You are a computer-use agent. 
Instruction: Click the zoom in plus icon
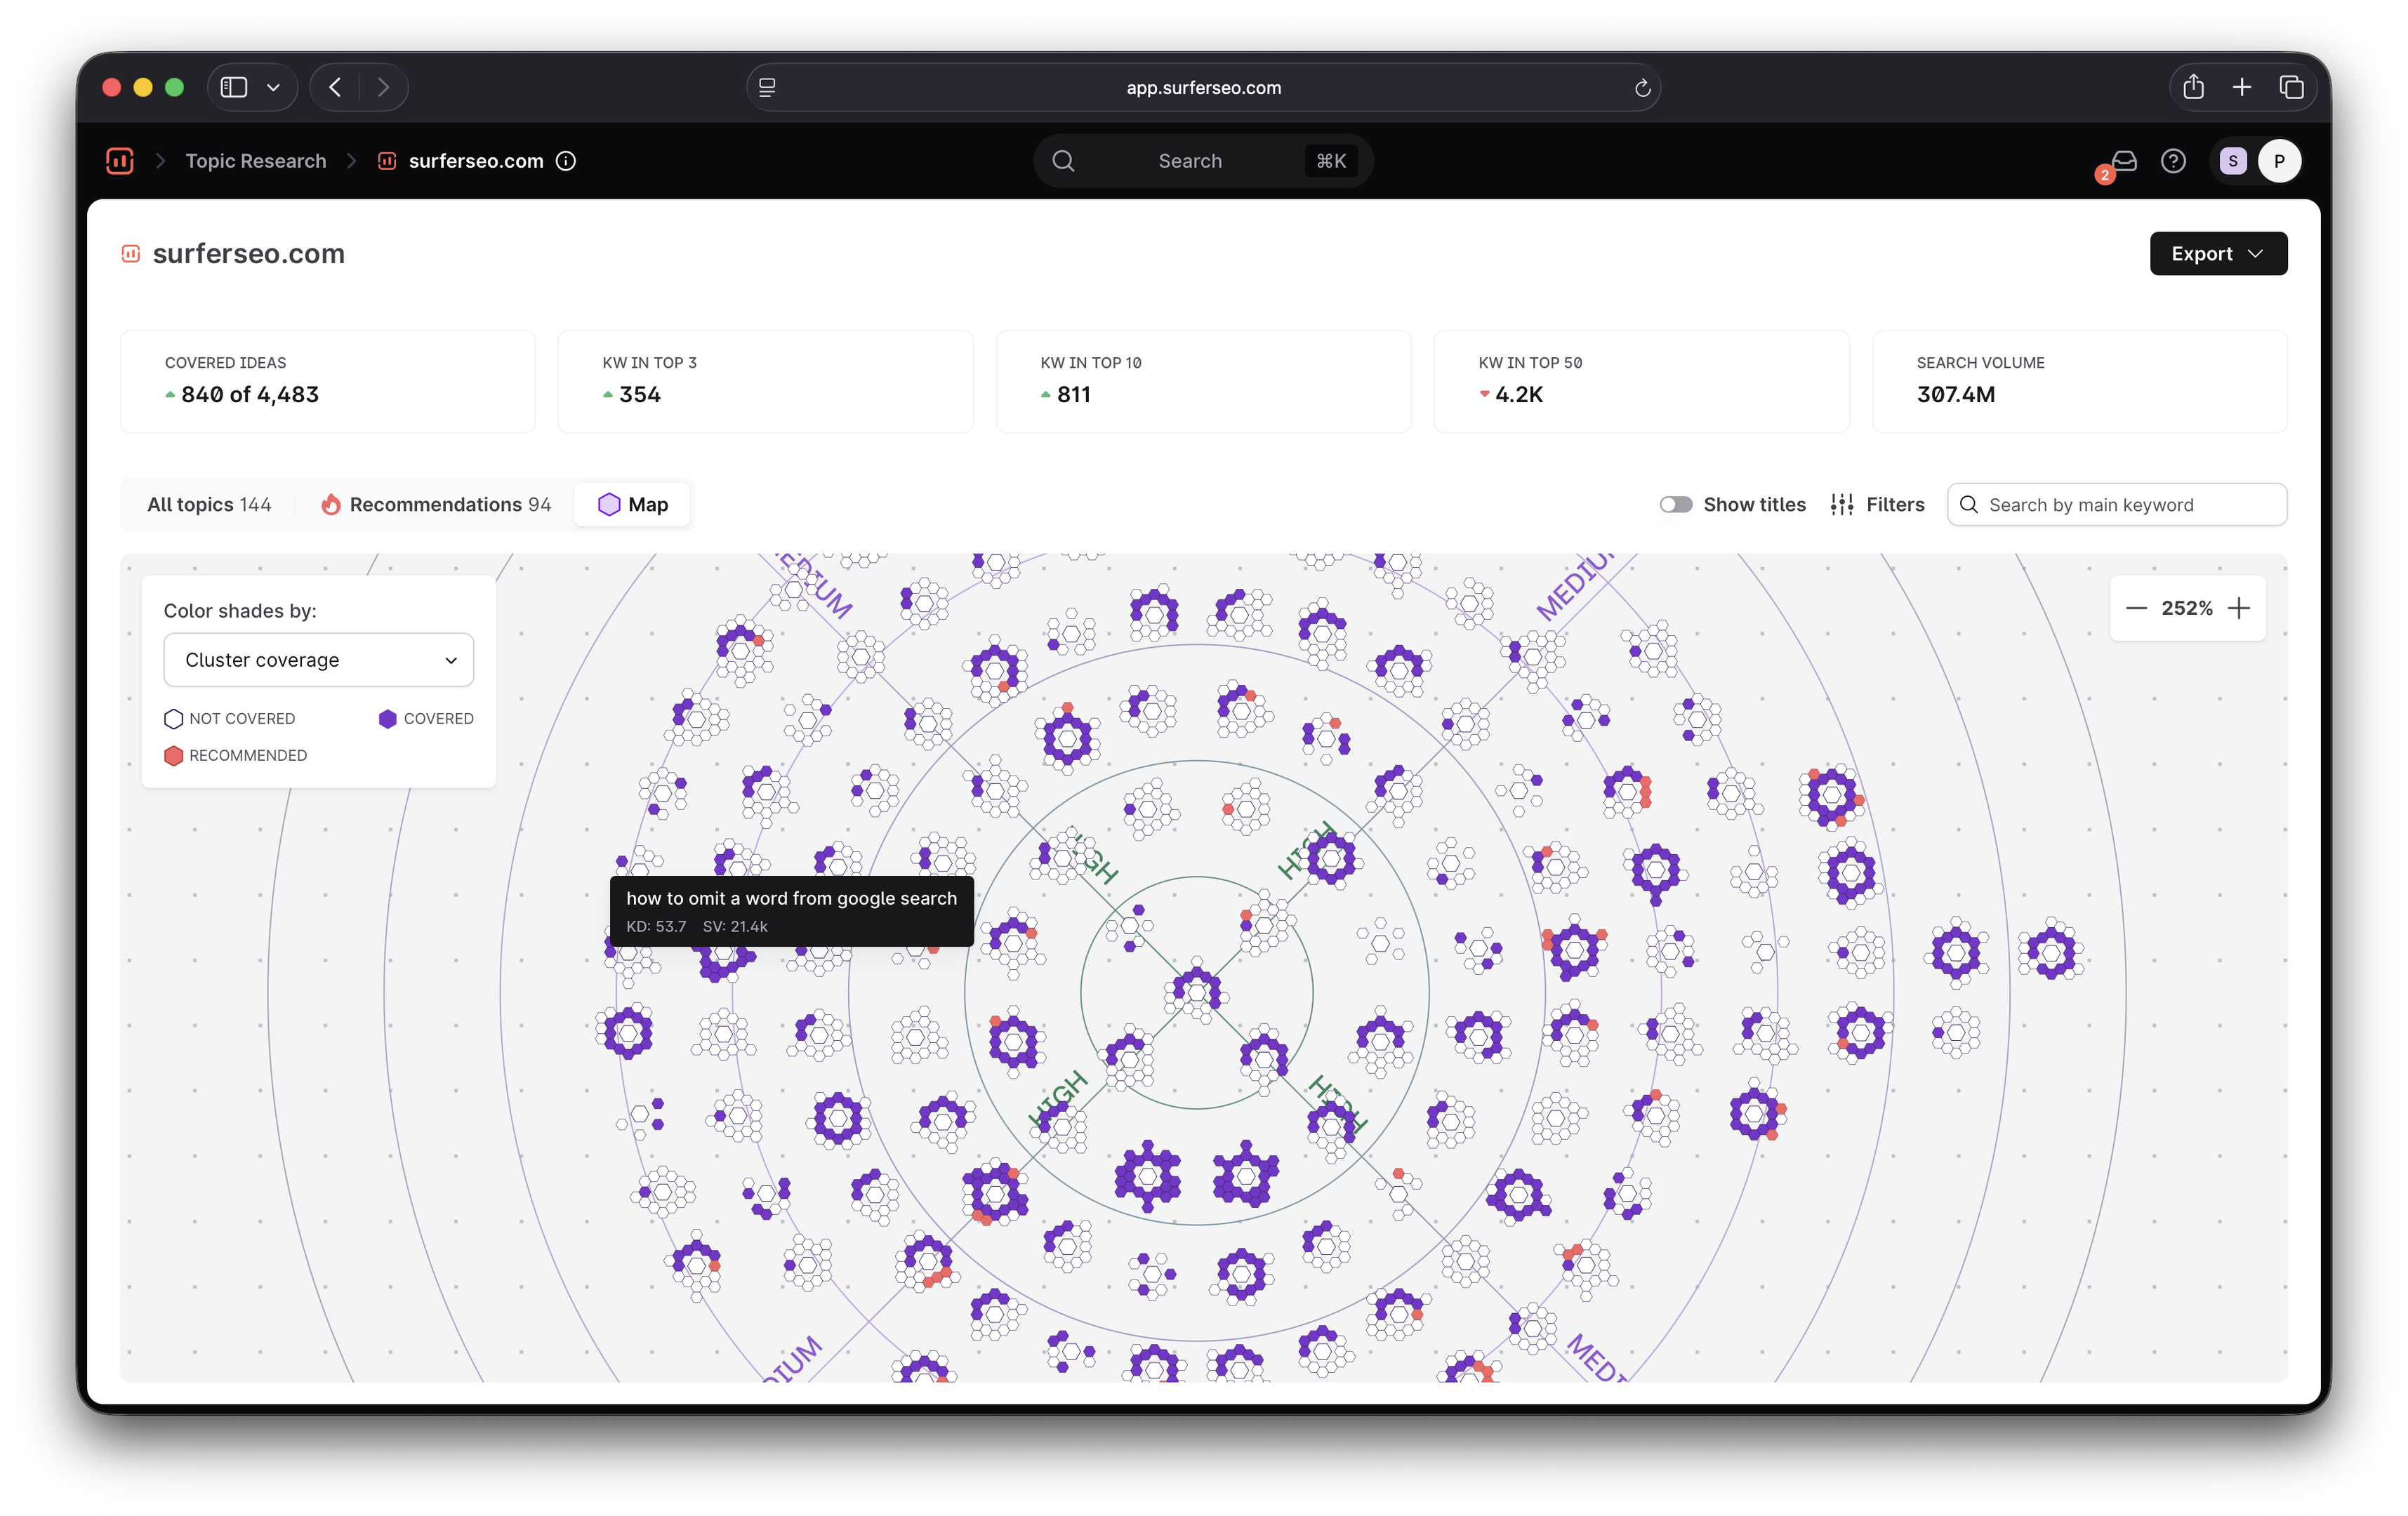click(x=2240, y=608)
